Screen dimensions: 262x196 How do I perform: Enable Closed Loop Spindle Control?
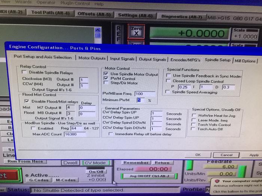tap(168, 81)
